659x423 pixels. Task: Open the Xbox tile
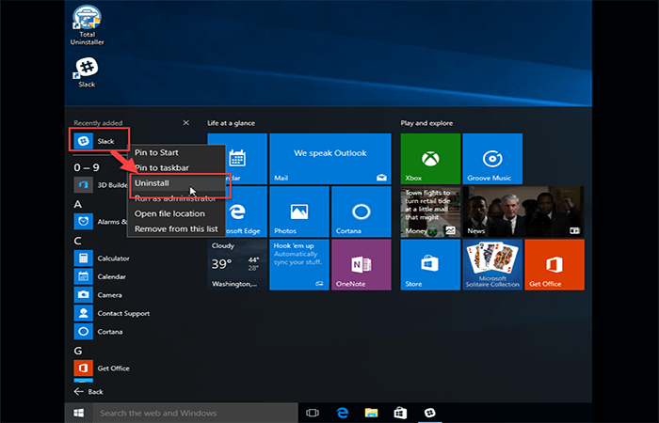(x=430, y=159)
